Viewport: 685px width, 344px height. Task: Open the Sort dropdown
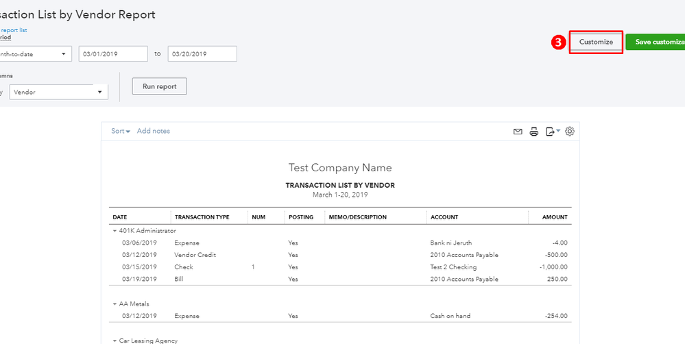click(121, 131)
